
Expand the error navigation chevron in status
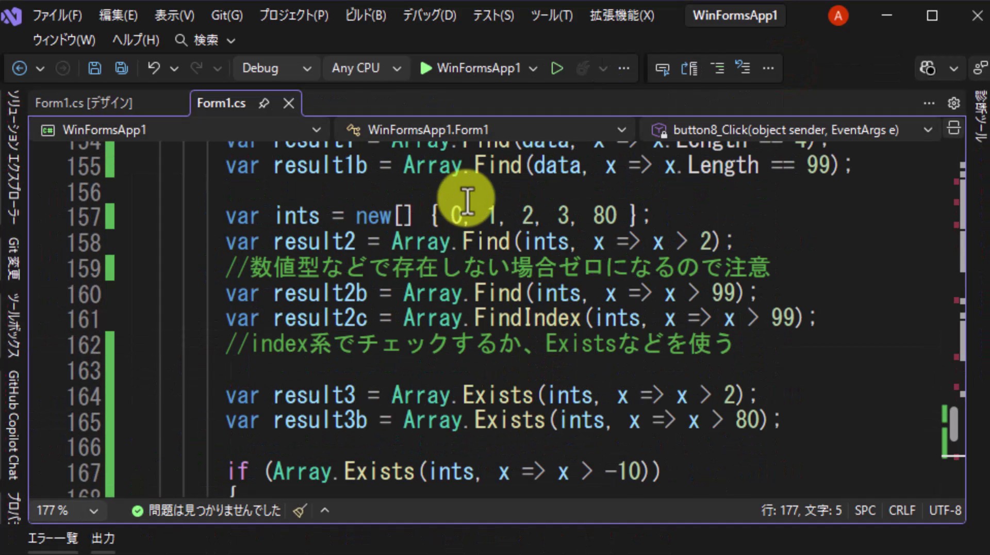[325, 511]
